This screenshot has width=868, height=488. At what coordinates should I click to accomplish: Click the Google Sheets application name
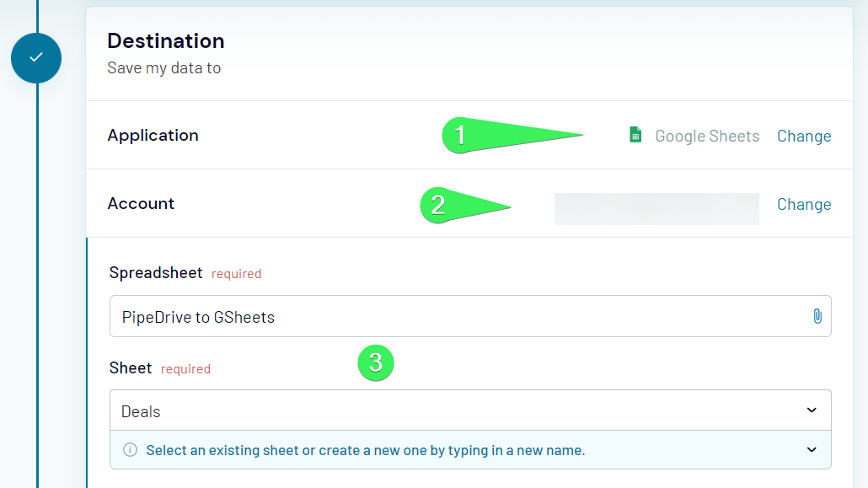pos(707,136)
